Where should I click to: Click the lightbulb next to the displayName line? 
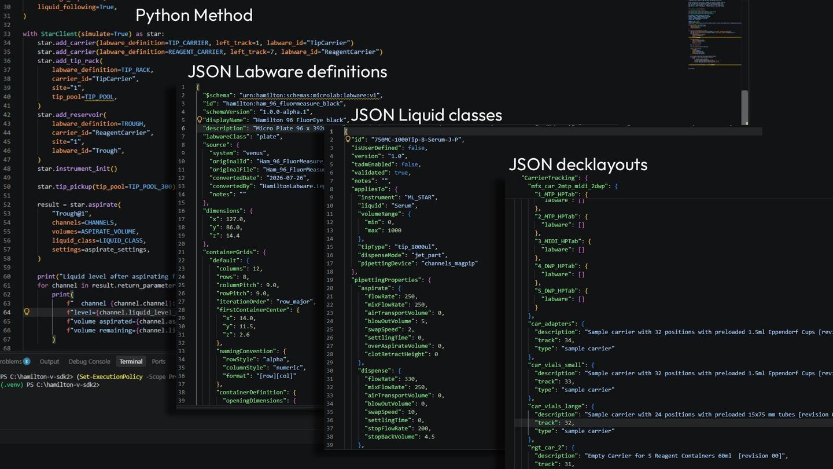[200, 120]
